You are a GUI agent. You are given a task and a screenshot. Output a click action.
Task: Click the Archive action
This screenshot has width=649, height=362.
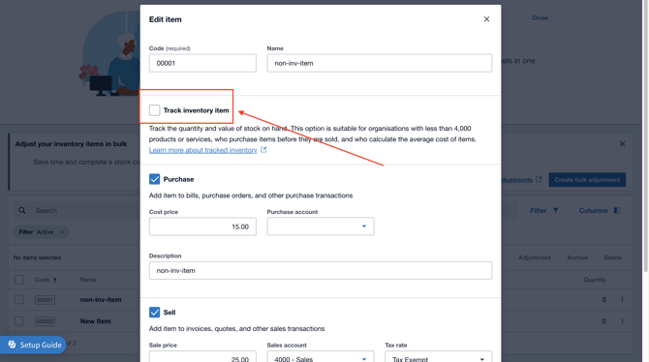[577, 257]
